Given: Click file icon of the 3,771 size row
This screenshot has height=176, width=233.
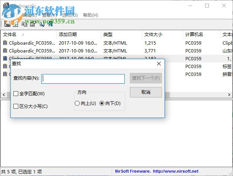Looking at the screenshot, I should click(x=5, y=51).
